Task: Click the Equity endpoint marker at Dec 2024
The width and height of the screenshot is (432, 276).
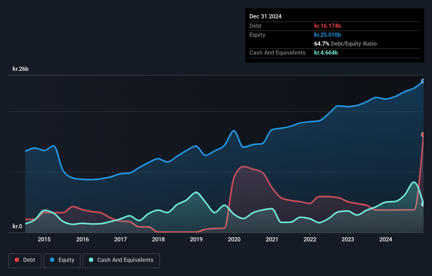Action: pos(423,81)
